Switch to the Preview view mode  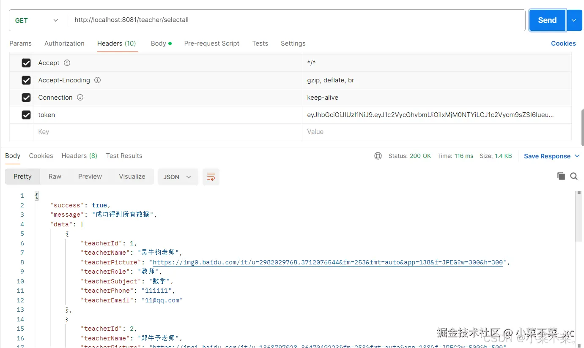click(x=90, y=177)
